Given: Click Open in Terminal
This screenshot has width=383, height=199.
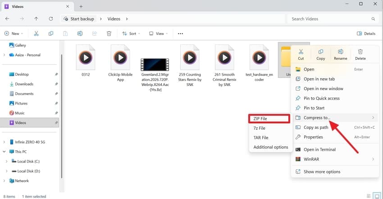Looking at the screenshot, I should pyautogui.click(x=335, y=149).
